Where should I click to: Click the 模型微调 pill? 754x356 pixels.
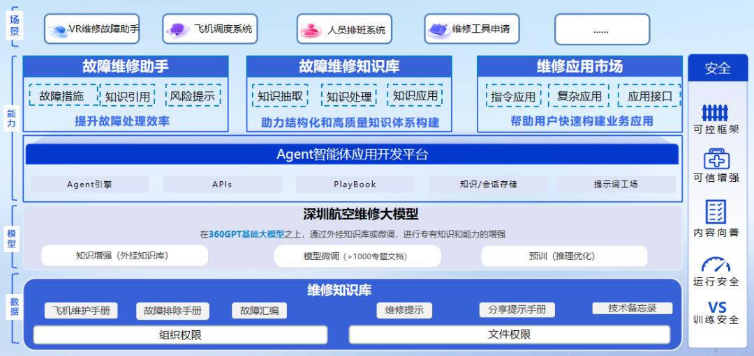tap(357, 256)
